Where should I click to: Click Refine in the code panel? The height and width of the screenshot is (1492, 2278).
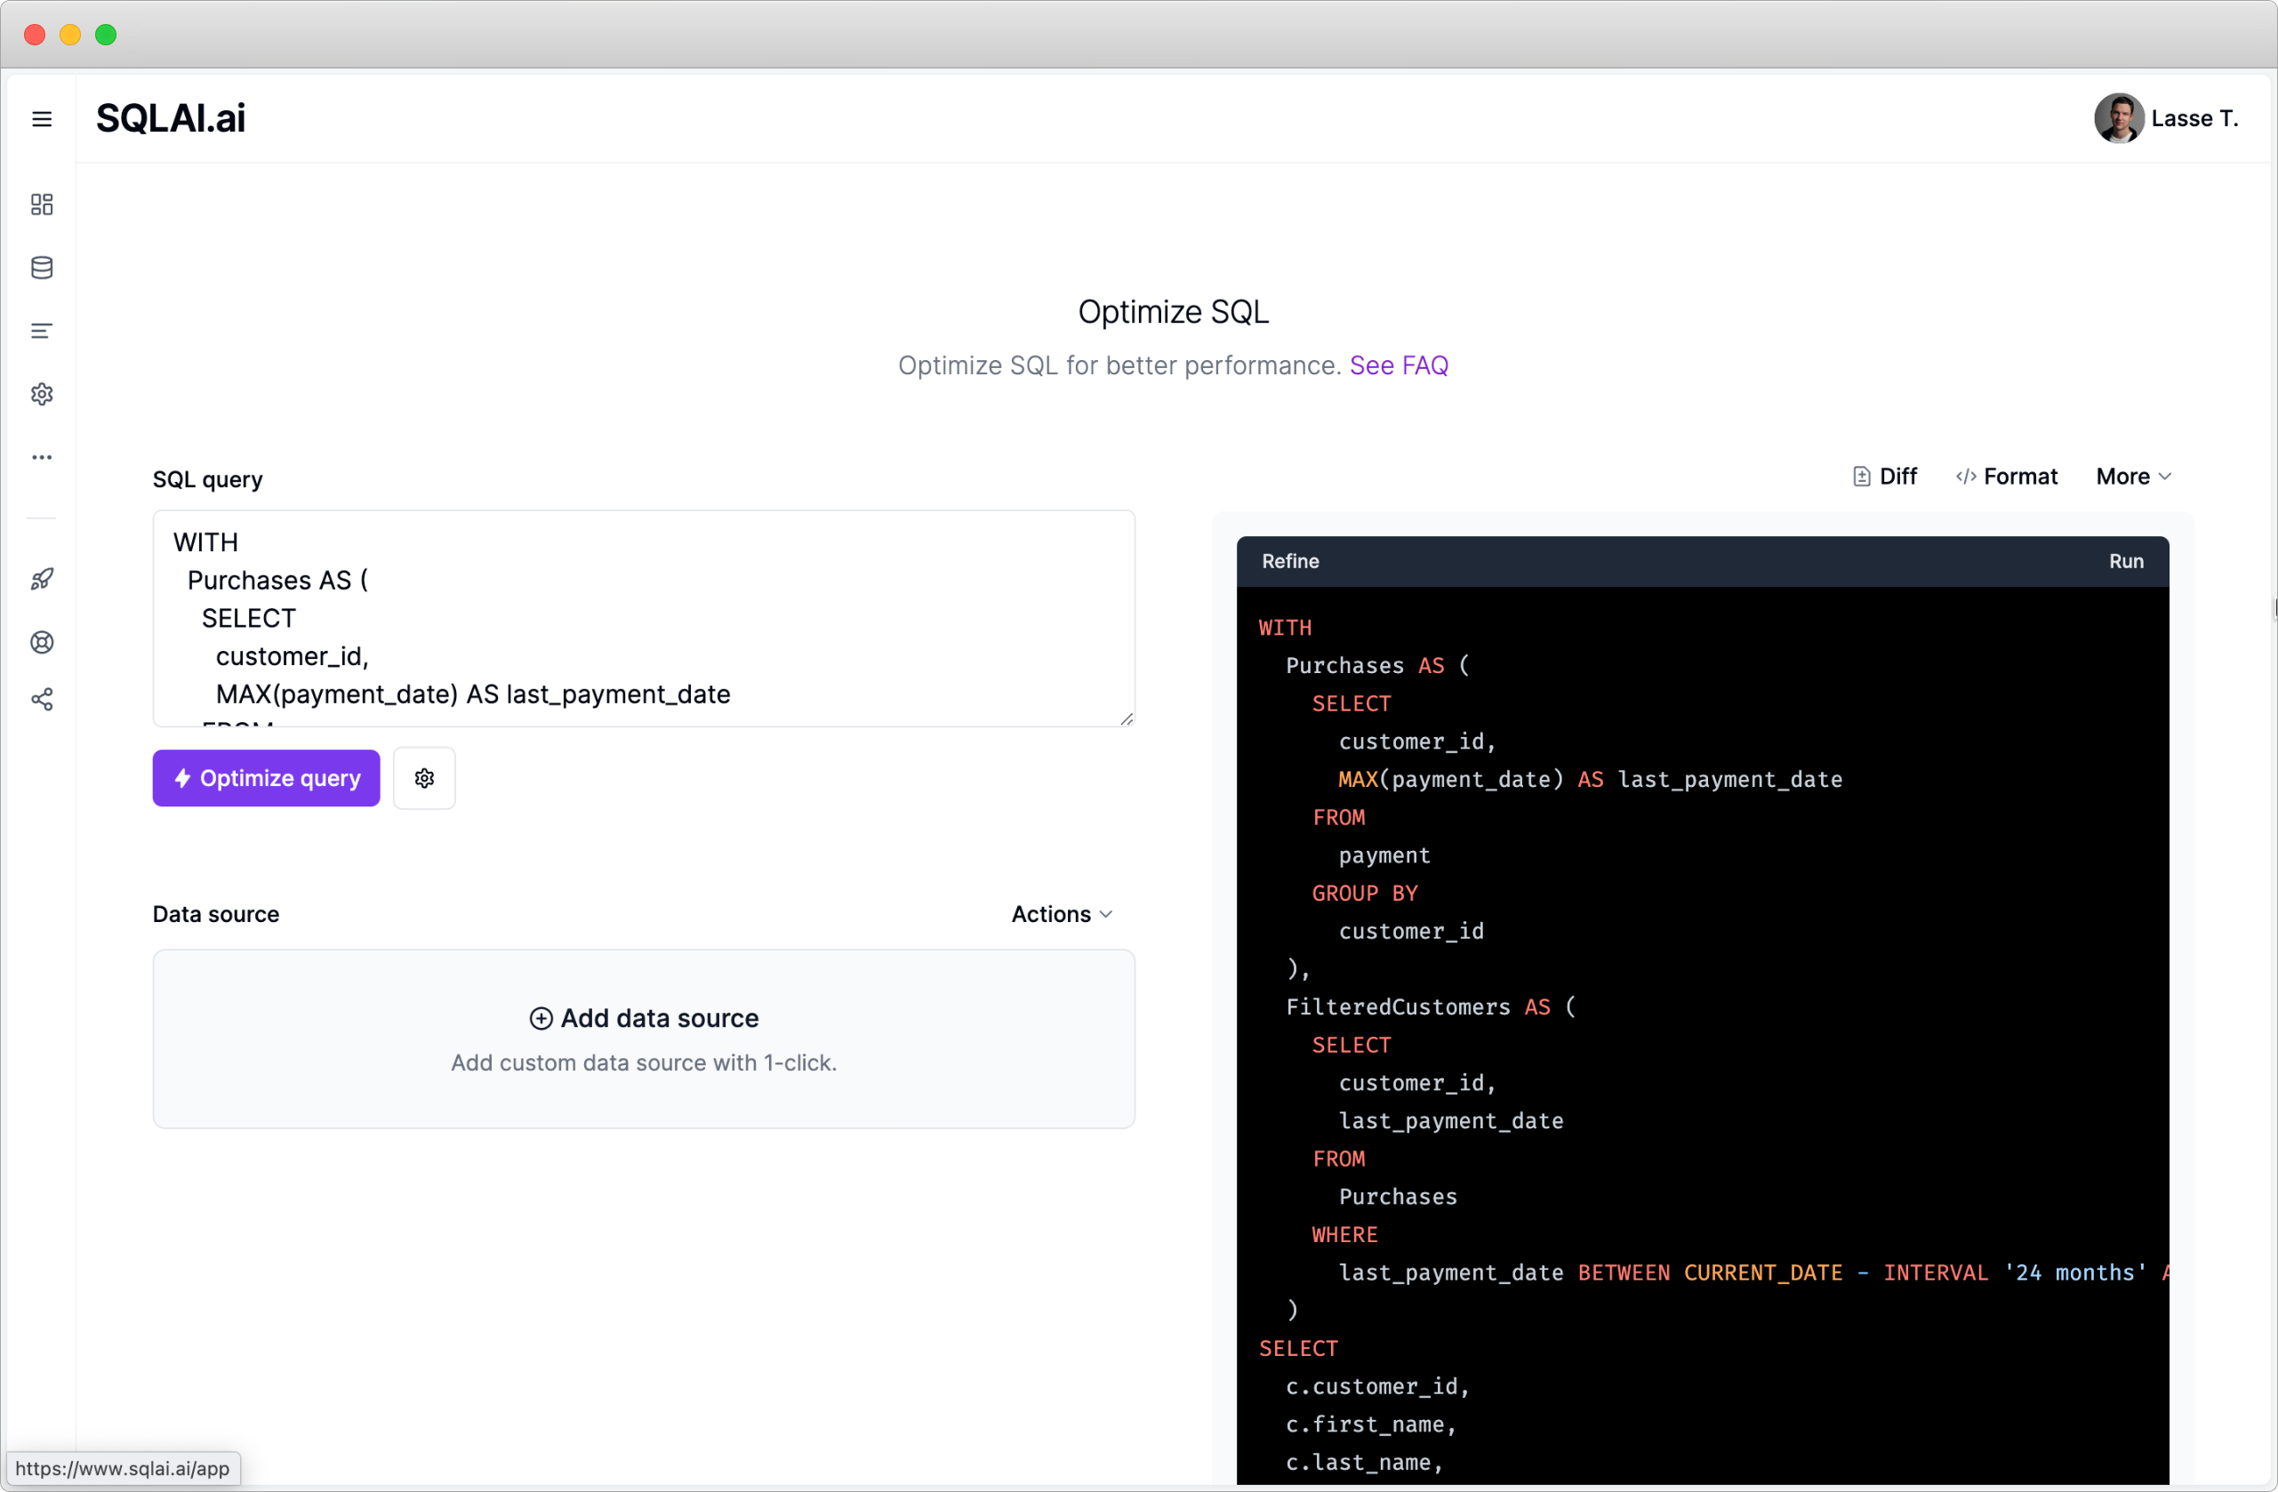1289,562
